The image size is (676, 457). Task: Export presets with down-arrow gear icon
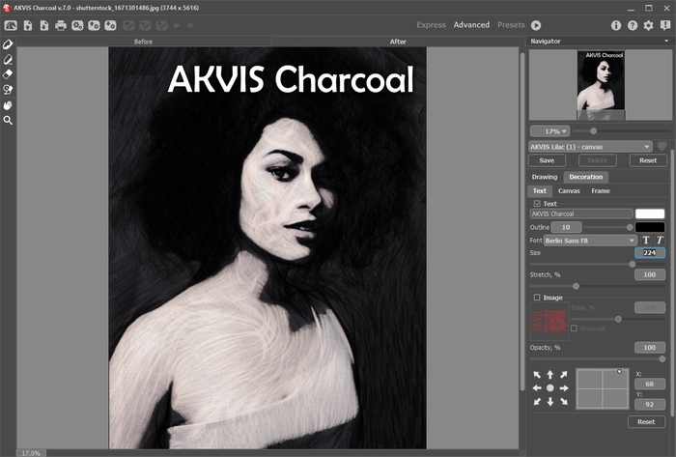[x=110, y=25]
